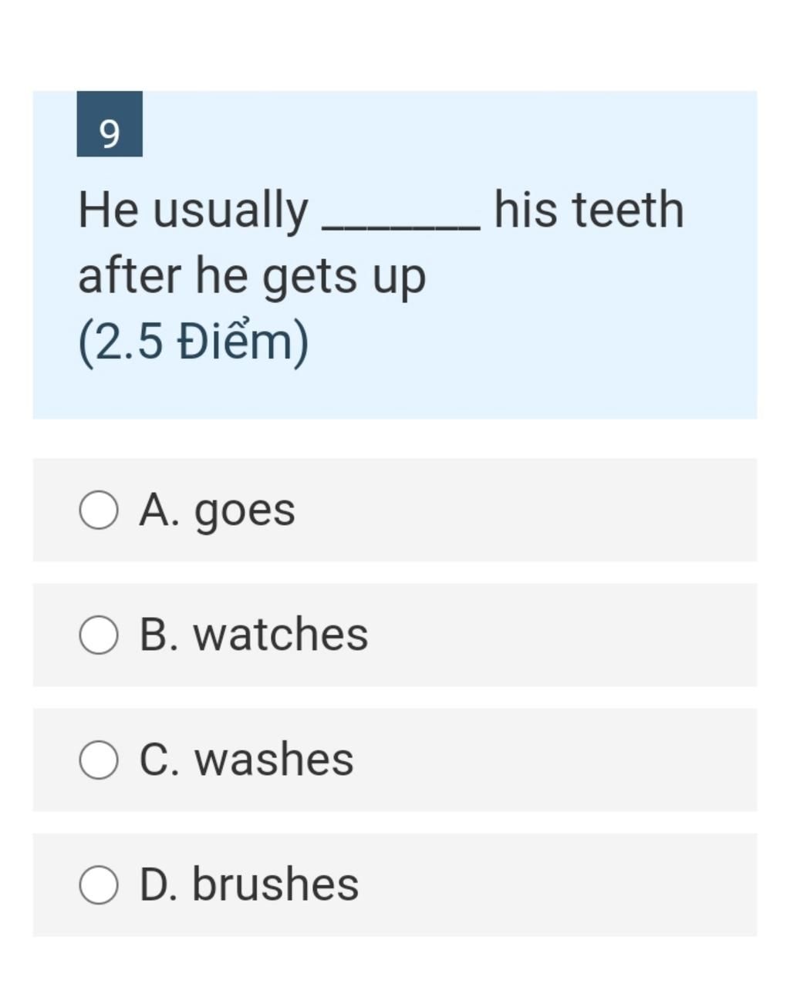Click the 'washes' answer text
Viewport: 790px width, 987px height.
274,760
